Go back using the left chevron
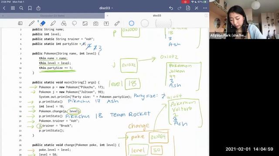 [4, 8]
